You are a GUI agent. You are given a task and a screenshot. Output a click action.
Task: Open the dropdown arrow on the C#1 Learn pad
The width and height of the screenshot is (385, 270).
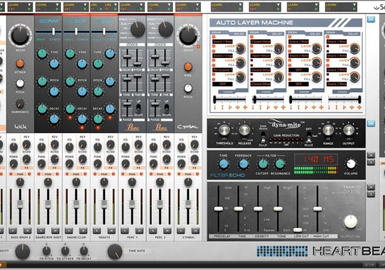click(x=29, y=5)
